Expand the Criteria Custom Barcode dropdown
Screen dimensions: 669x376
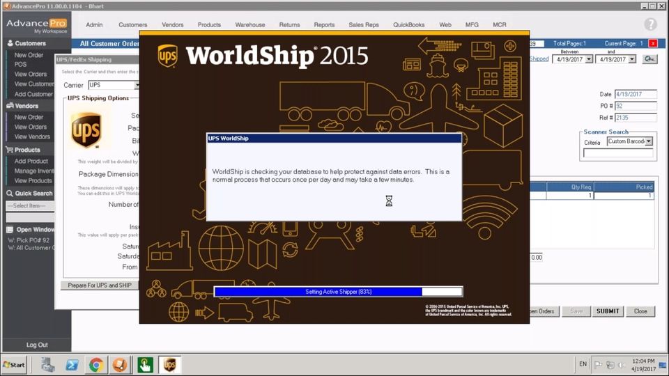pos(649,141)
